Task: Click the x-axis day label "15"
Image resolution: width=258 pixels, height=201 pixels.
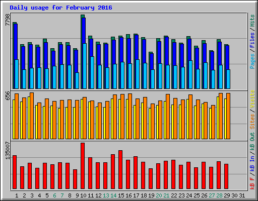Action: (x=121, y=195)
